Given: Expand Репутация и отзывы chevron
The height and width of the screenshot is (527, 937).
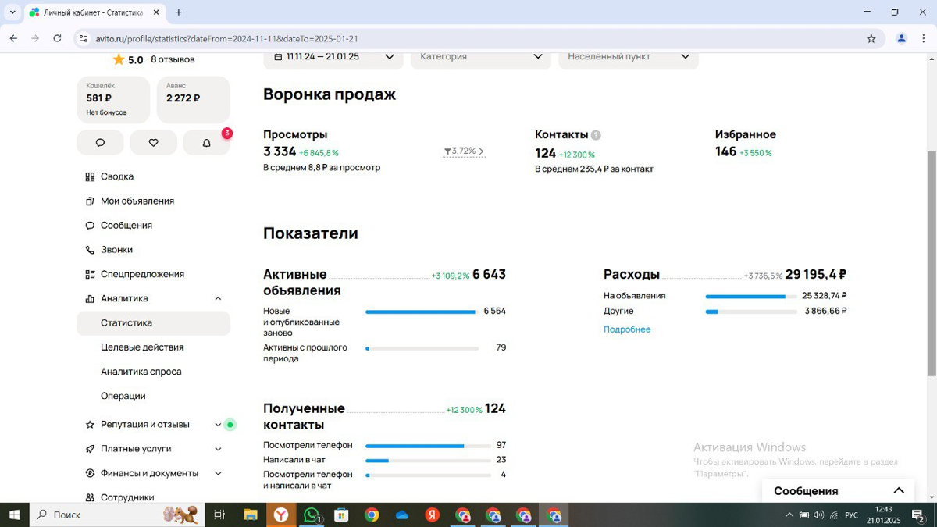Looking at the screenshot, I should tap(218, 425).
